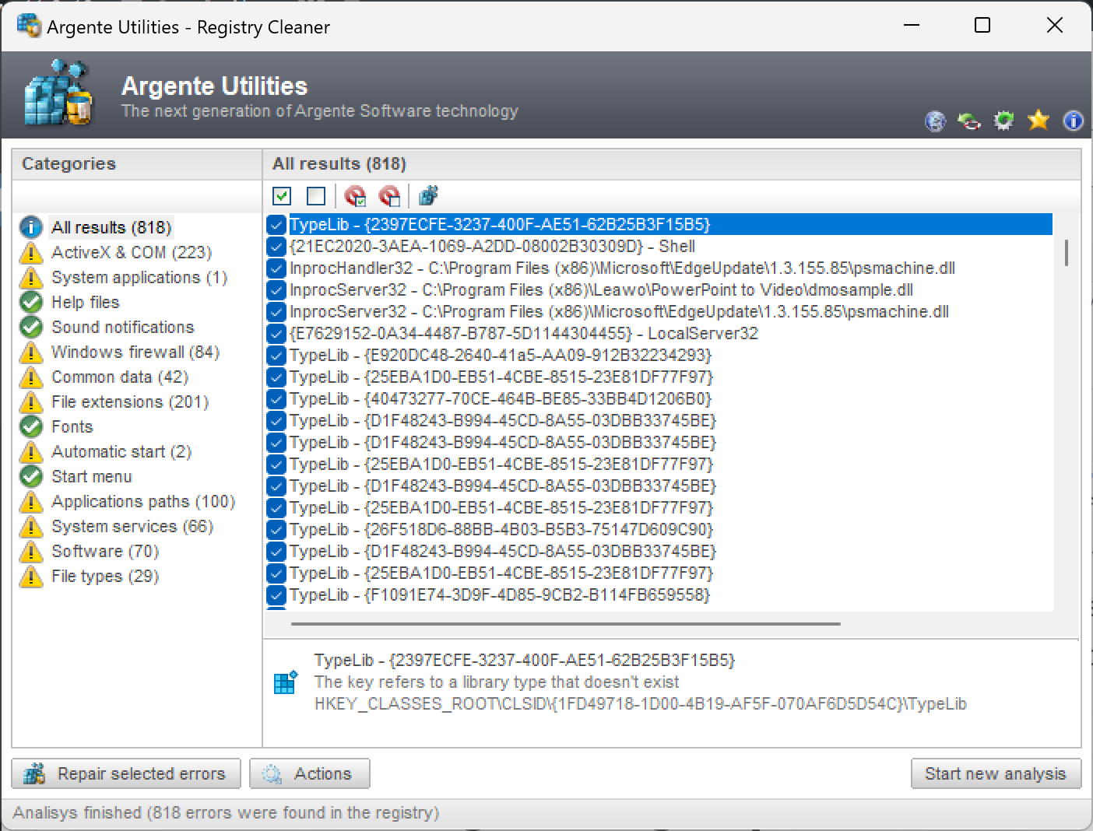Click the All results (818) panel header
This screenshot has width=1093, height=831.
click(x=672, y=164)
